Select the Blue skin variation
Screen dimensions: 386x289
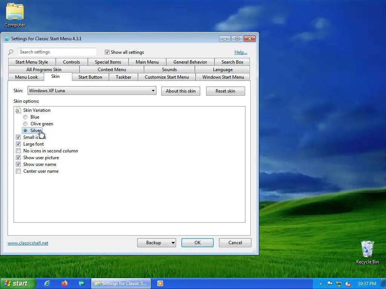(x=25, y=117)
